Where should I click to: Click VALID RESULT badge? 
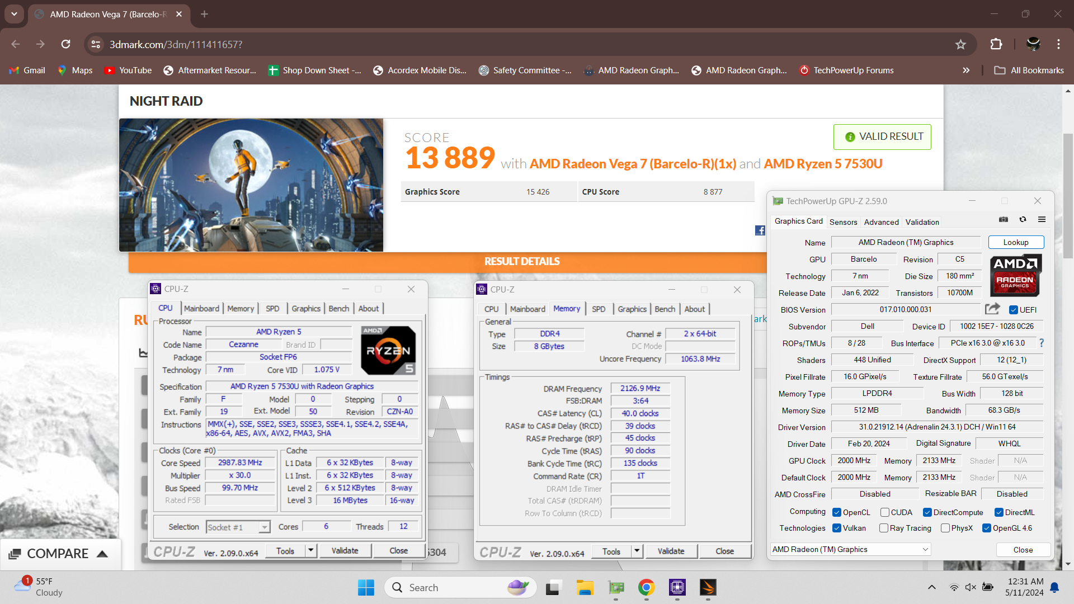pyautogui.click(x=882, y=136)
